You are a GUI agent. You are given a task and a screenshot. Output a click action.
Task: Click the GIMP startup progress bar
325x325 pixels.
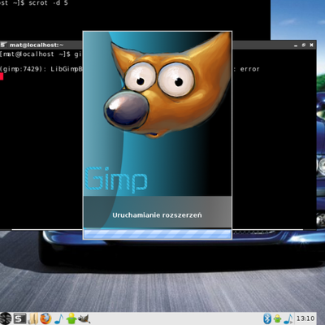[x=158, y=234]
